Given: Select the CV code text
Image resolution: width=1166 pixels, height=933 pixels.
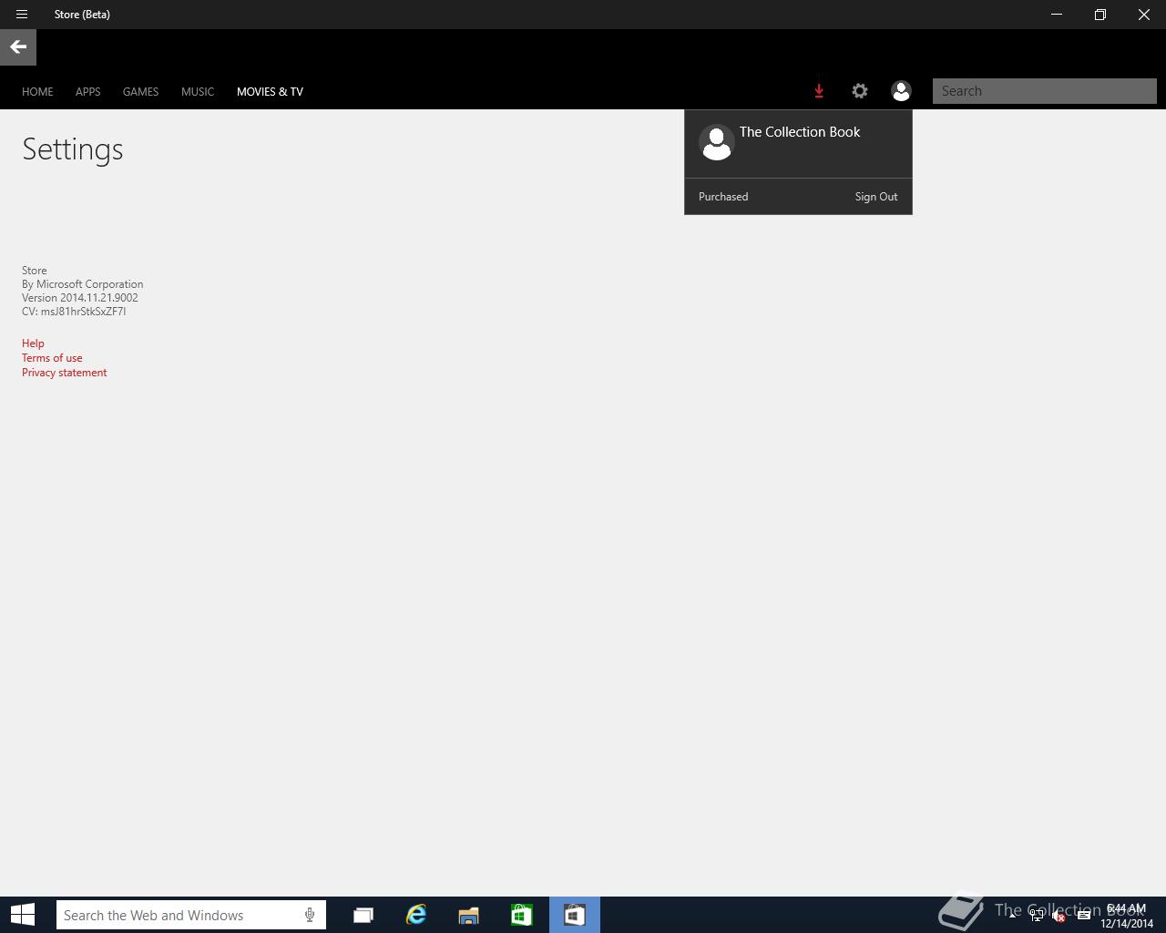Looking at the screenshot, I should [x=74, y=312].
